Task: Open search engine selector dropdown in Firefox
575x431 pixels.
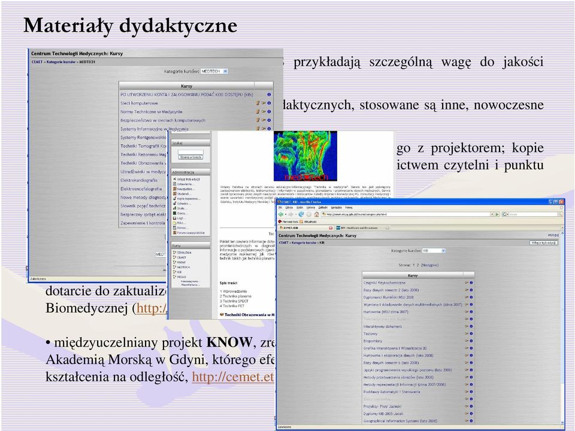Action: pyautogui.click(x=507, y=214)
